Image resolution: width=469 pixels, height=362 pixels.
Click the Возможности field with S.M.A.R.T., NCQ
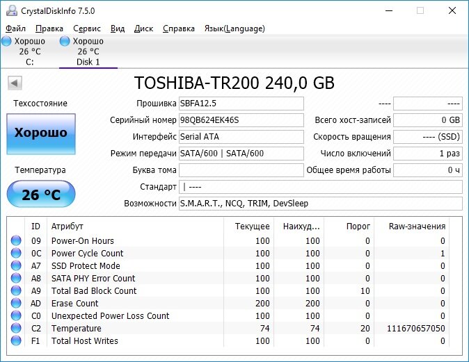click(x=321, y=204)
